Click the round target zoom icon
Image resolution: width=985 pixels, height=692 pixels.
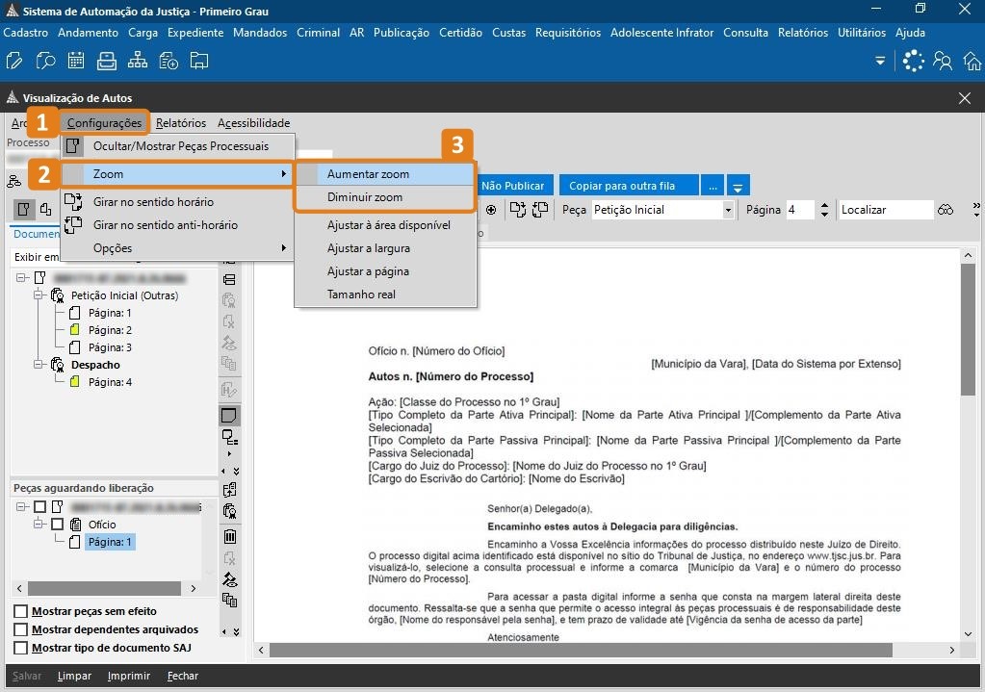(x=491, y=210)
